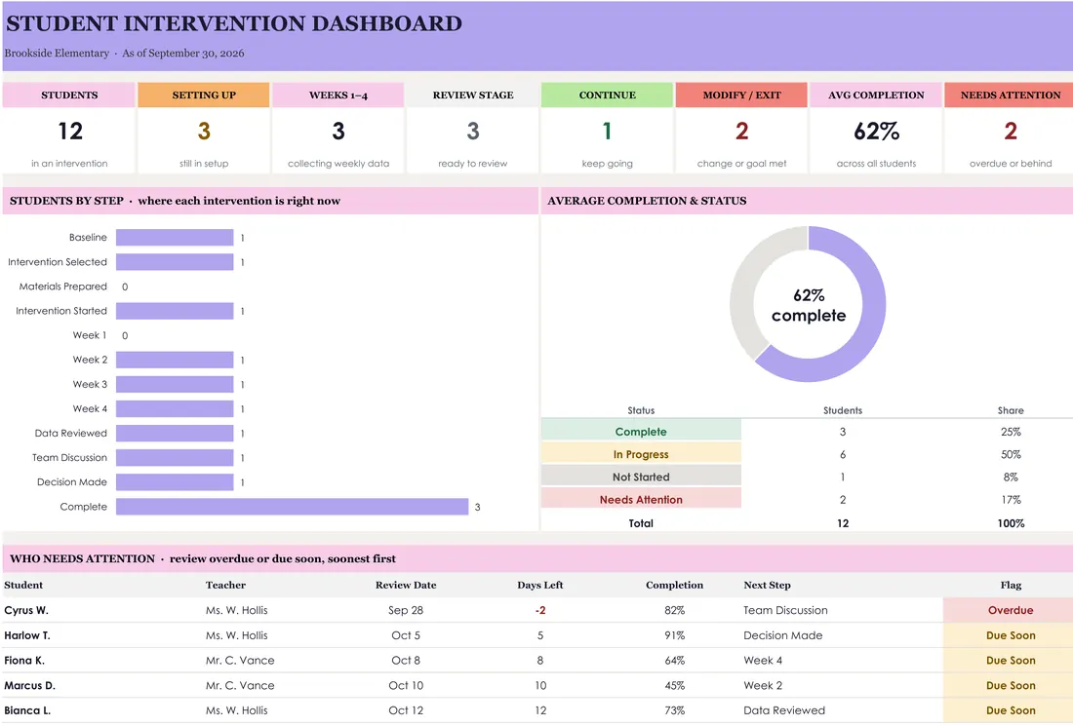Screen dimensions: 1073x726
Task: Click the 25% share for Complete
Action: [x=1010, y=432]
